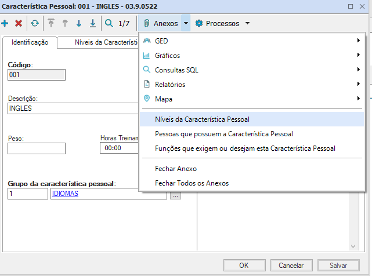372x276 pixels.
Task: Click the refresh record icon
Action: coord(35,24)
